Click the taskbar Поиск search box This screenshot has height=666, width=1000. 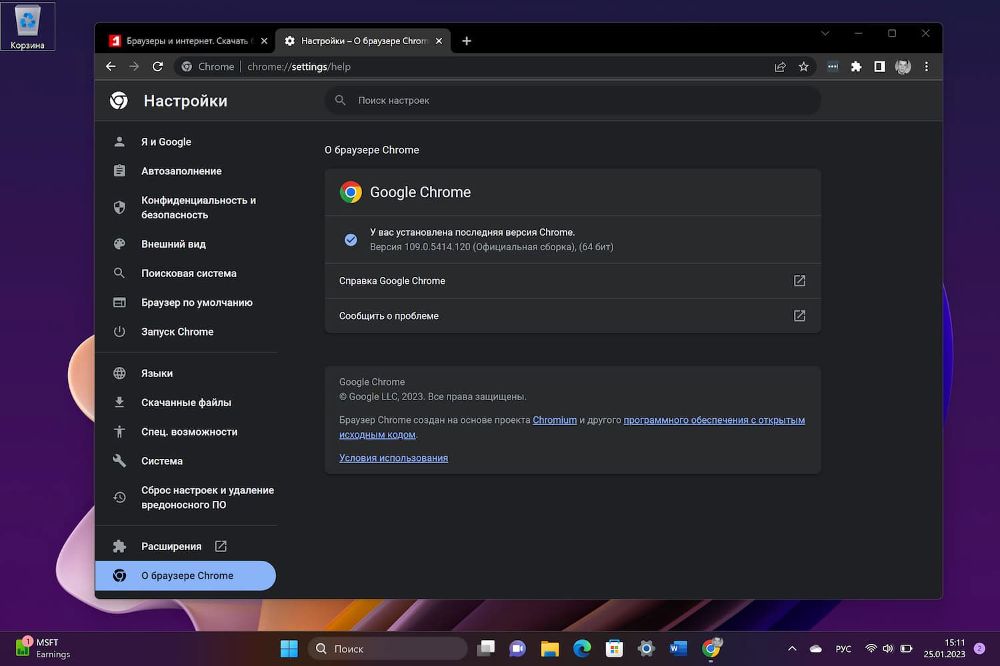tap(388, 649)
